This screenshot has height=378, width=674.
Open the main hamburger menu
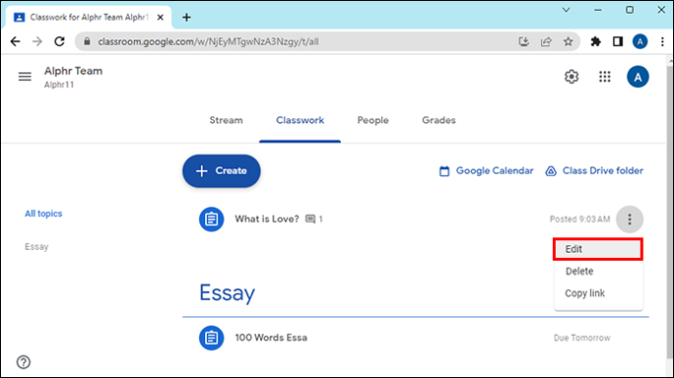[x=24, y=76]
